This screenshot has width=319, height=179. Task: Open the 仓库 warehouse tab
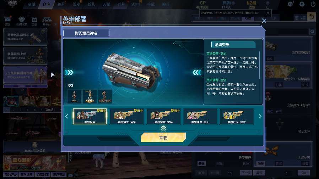pos(47,4)
